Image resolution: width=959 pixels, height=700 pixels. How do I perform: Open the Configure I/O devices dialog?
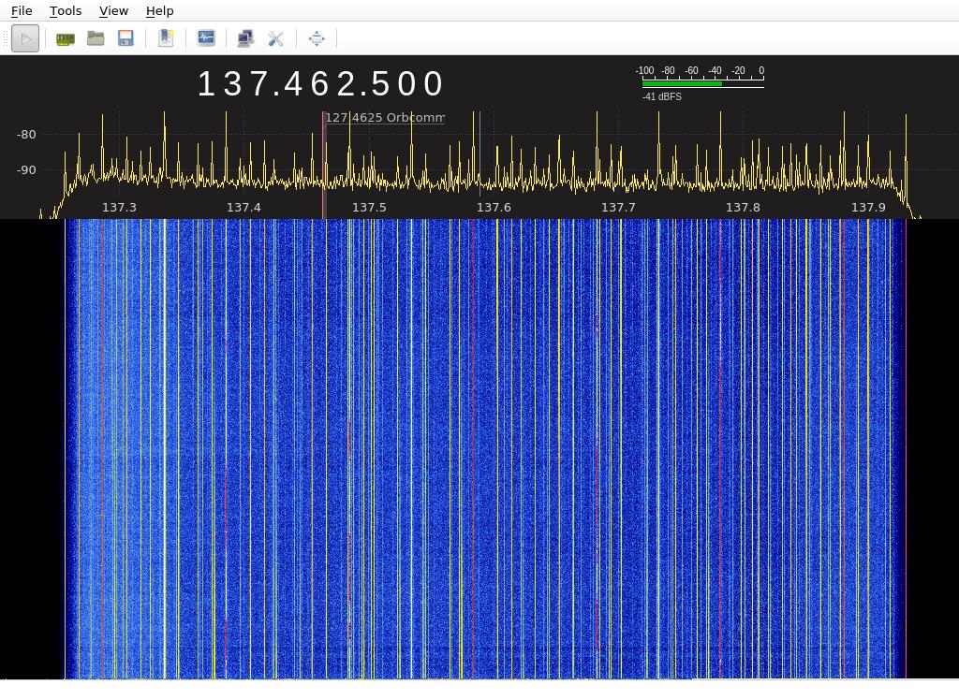point(65,38)
